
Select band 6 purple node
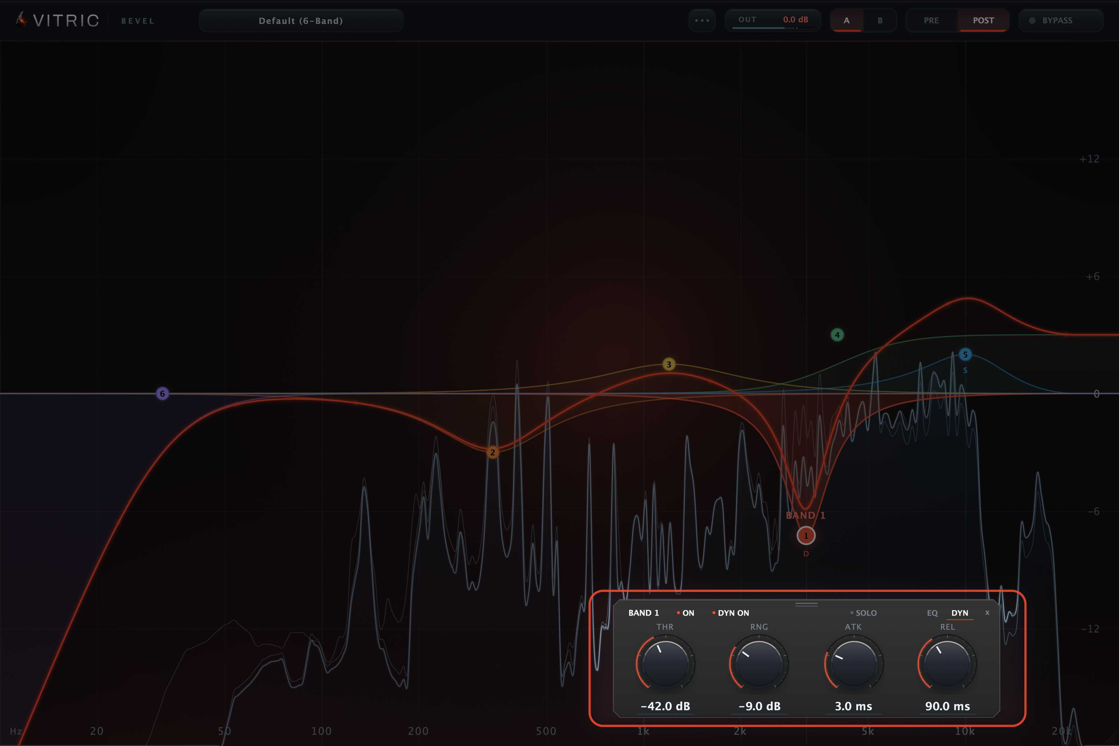162,394
